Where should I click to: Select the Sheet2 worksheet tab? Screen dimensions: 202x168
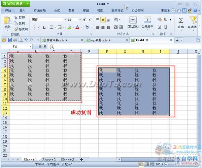coord(49,160)
